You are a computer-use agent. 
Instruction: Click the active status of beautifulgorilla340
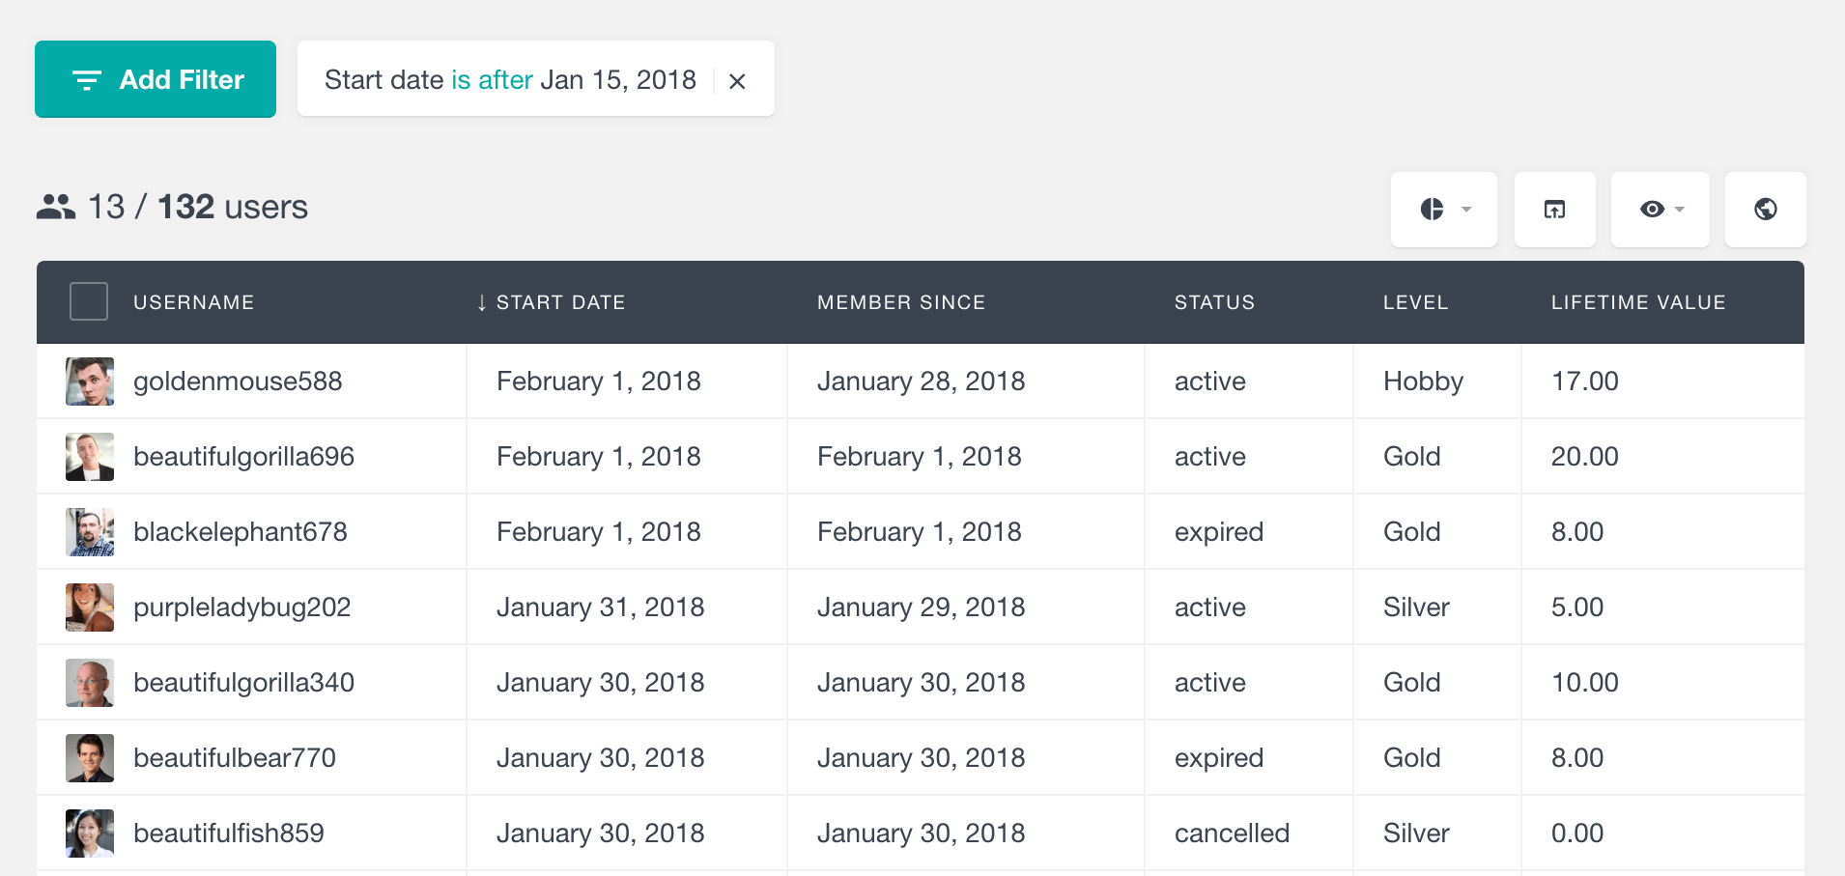1210,683
